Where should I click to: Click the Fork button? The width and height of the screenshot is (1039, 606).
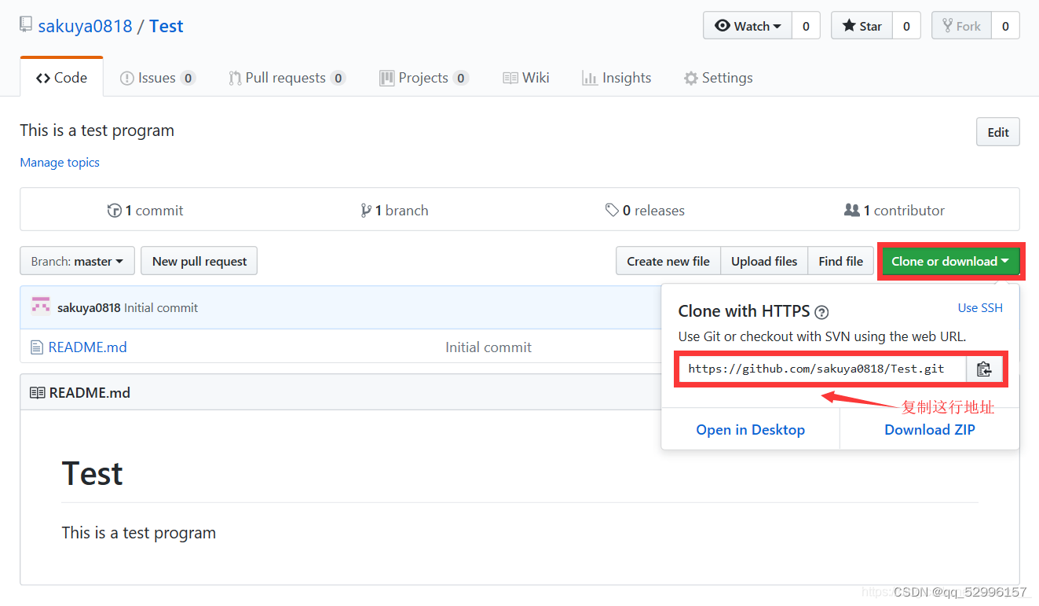pos(962,26)
